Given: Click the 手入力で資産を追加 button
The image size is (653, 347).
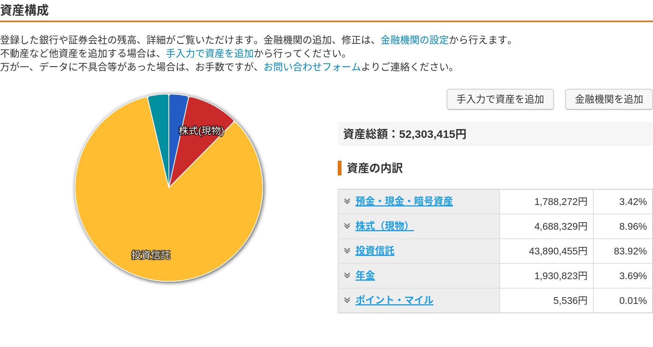Looking at the screenshot, I should point(500,99).
